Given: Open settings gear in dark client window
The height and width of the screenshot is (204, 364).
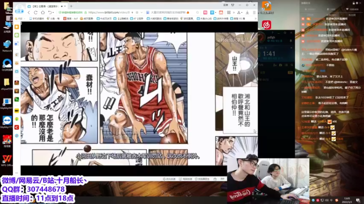Looking at the screenshot, I should [285, 33].
